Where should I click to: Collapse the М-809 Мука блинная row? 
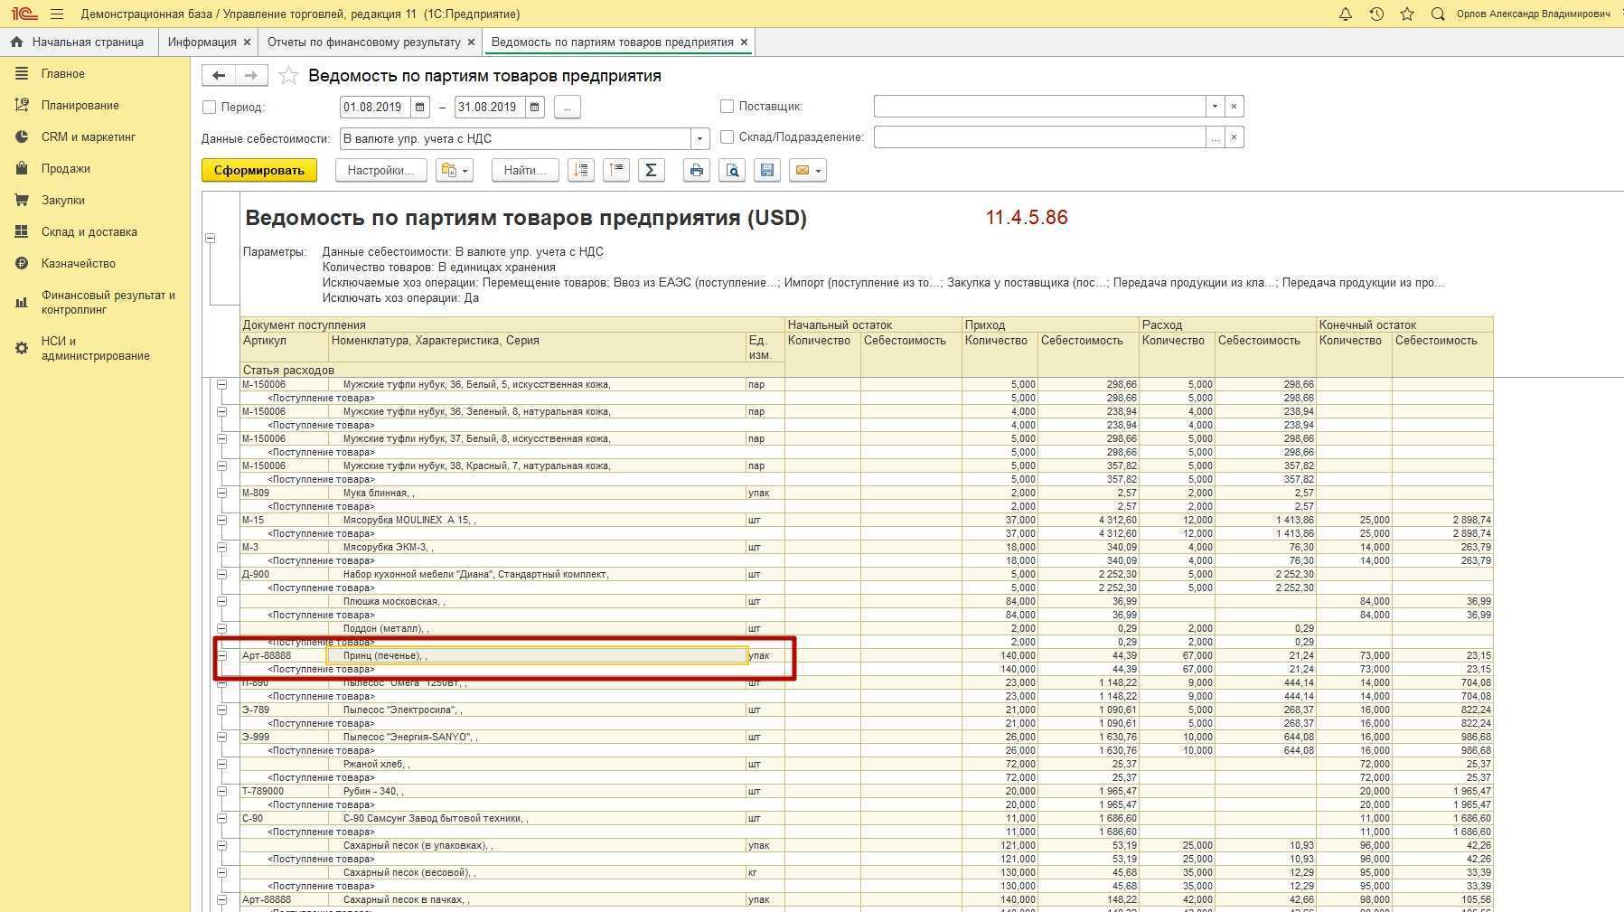click(221, 494)
